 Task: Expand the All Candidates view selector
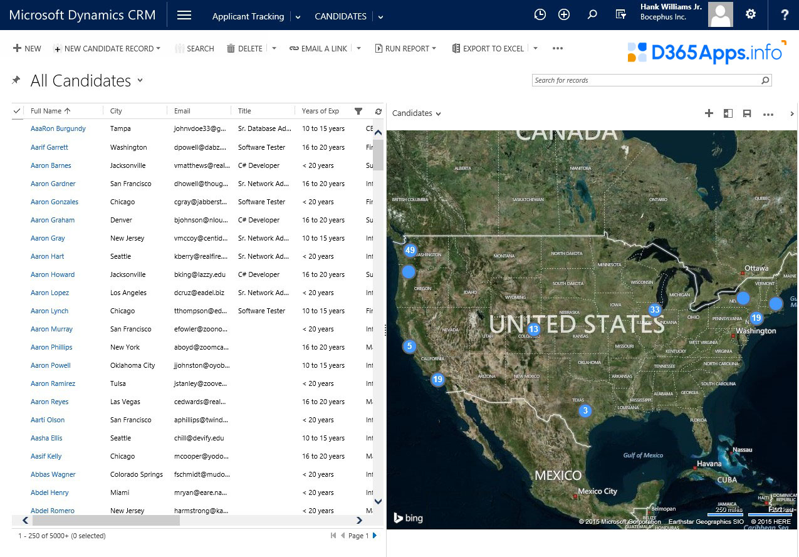point(140,81)
